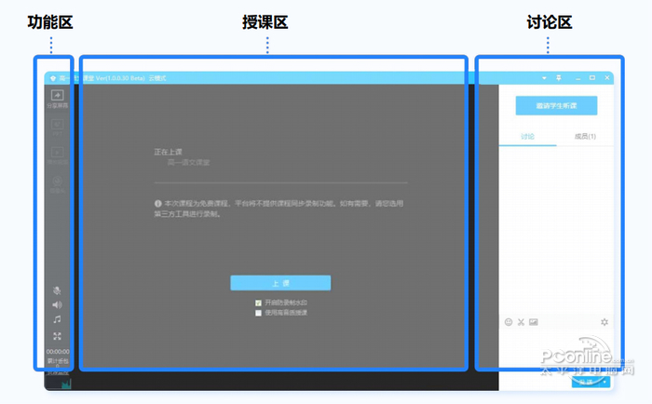Click the speaker volume icon
652x404 pixels.
58,305
